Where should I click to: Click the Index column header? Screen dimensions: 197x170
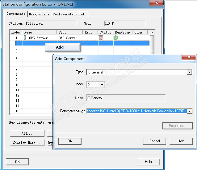[x=16, y=32]
